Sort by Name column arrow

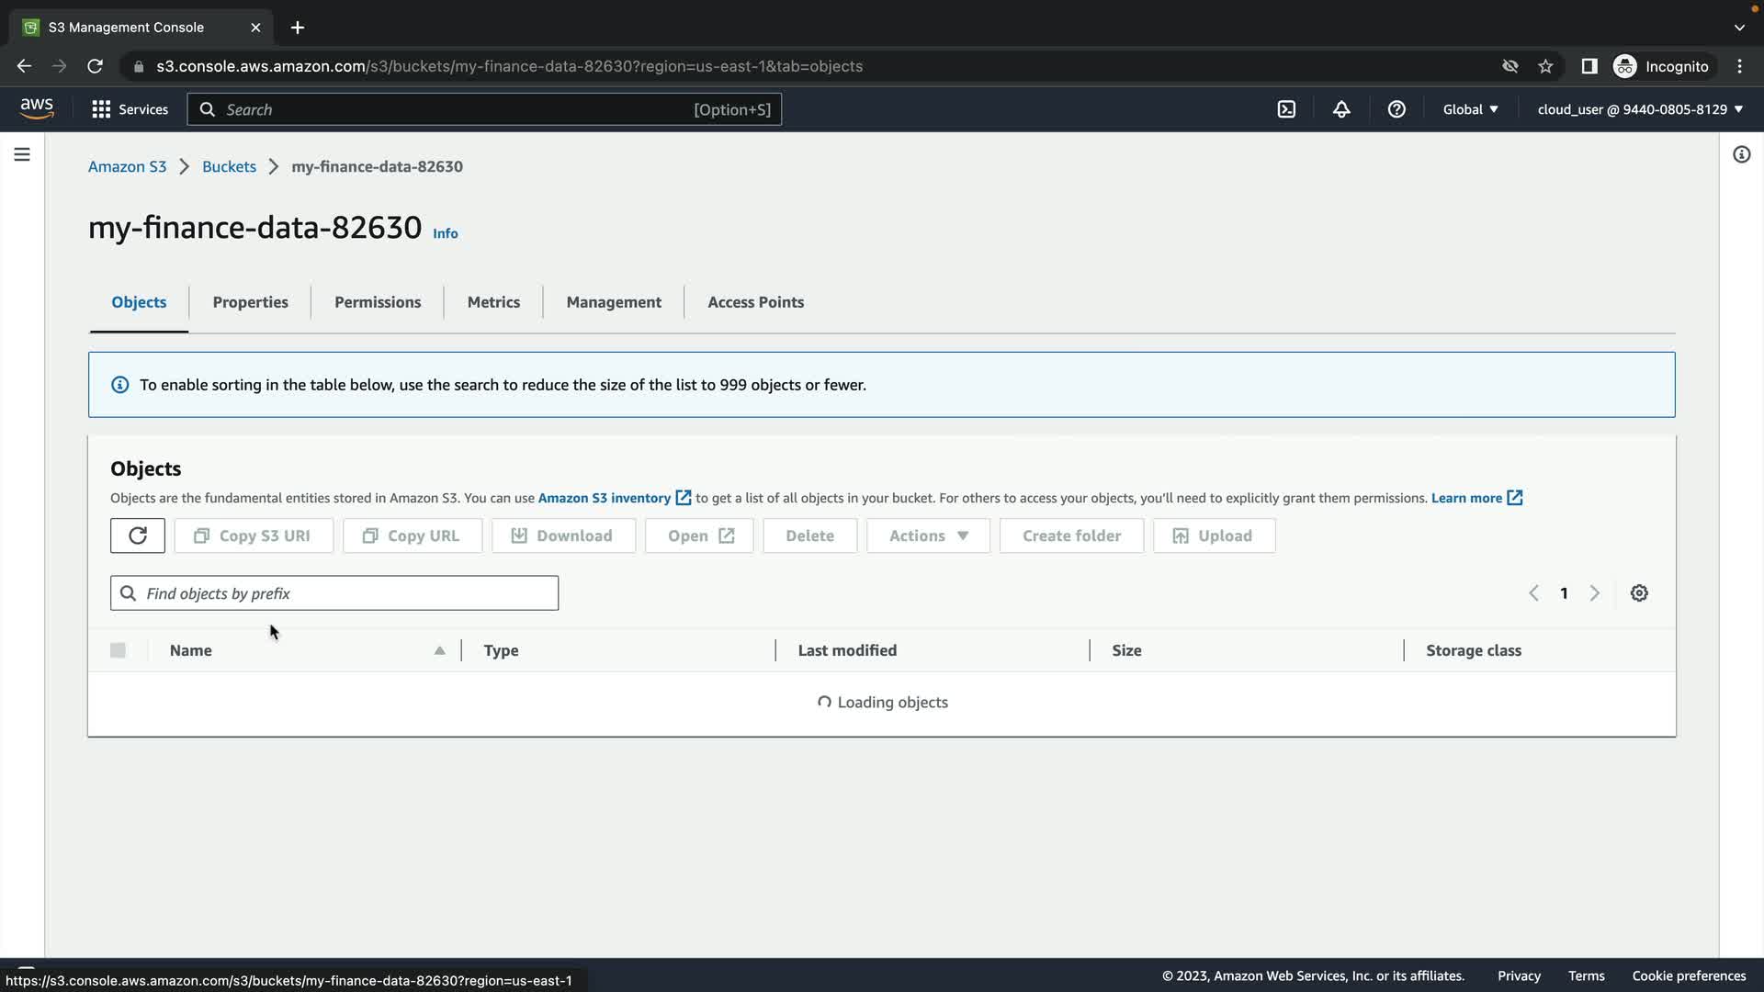(x=439, y=650)
